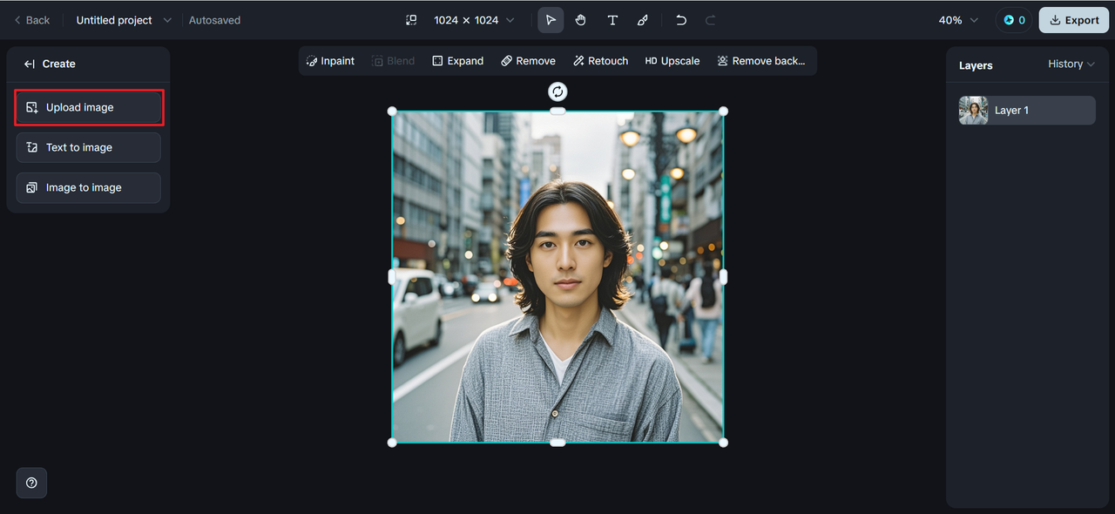
Task: Collapse the Create panel using arrow
Action: click(x=30, y=64)
